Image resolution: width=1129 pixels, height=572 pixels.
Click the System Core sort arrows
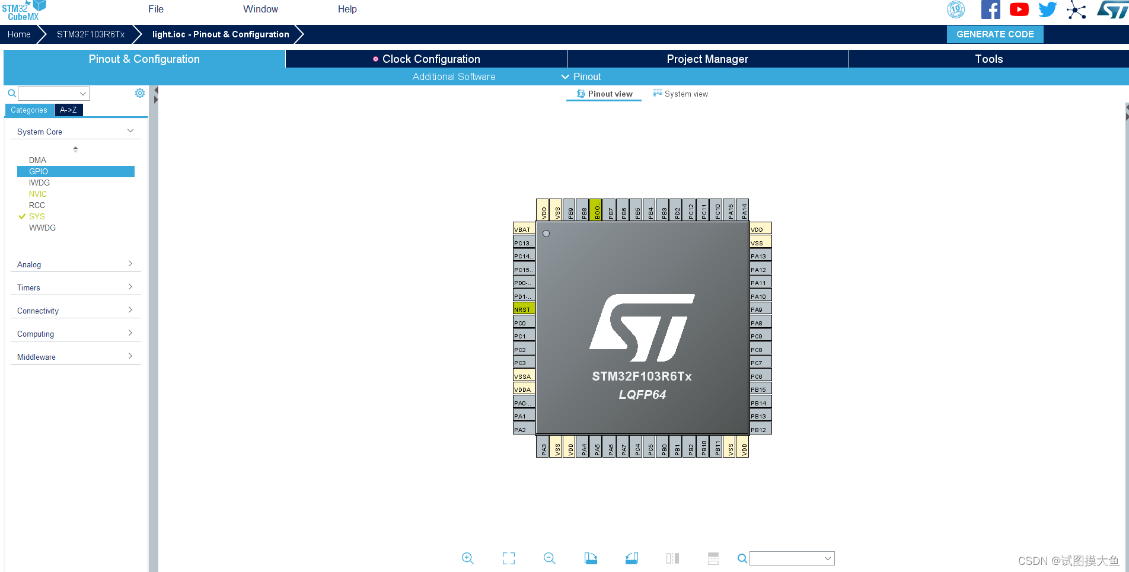pyautogui.click(x=75, y=149)
